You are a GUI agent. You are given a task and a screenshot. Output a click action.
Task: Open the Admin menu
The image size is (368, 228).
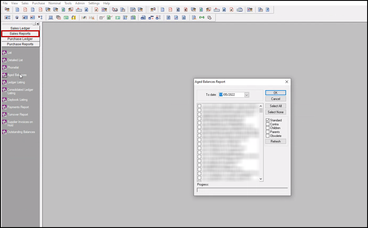(x=80, y=3)
